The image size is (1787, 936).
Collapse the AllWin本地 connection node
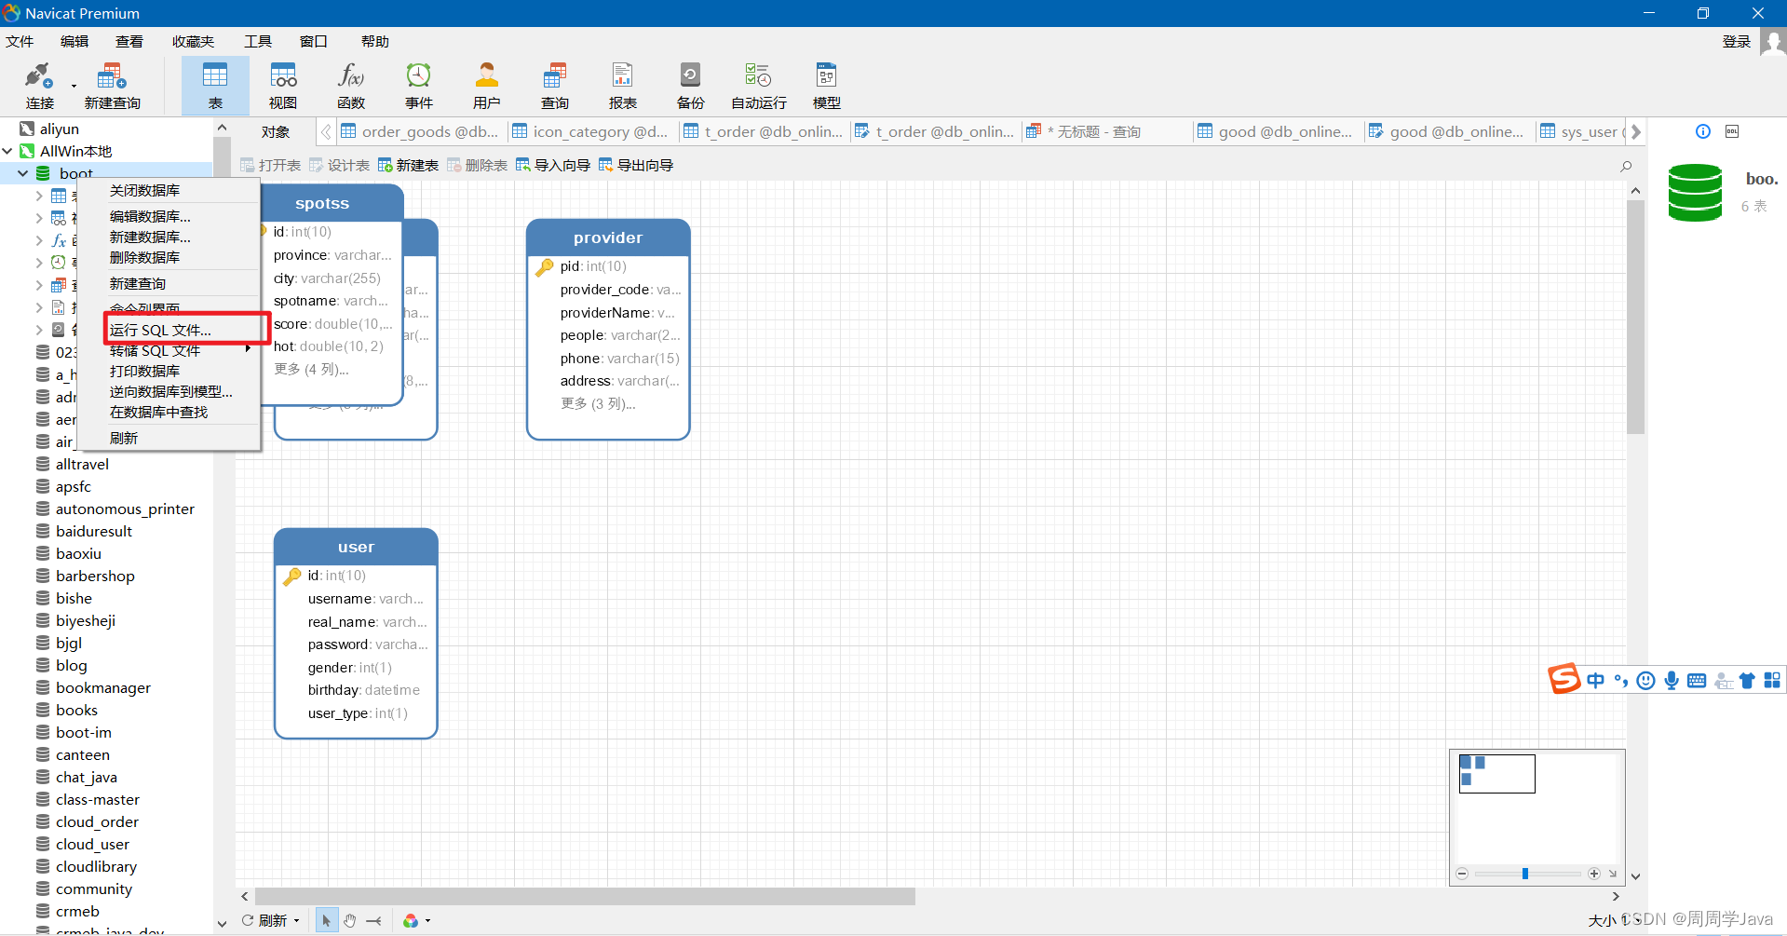[7, 151]
